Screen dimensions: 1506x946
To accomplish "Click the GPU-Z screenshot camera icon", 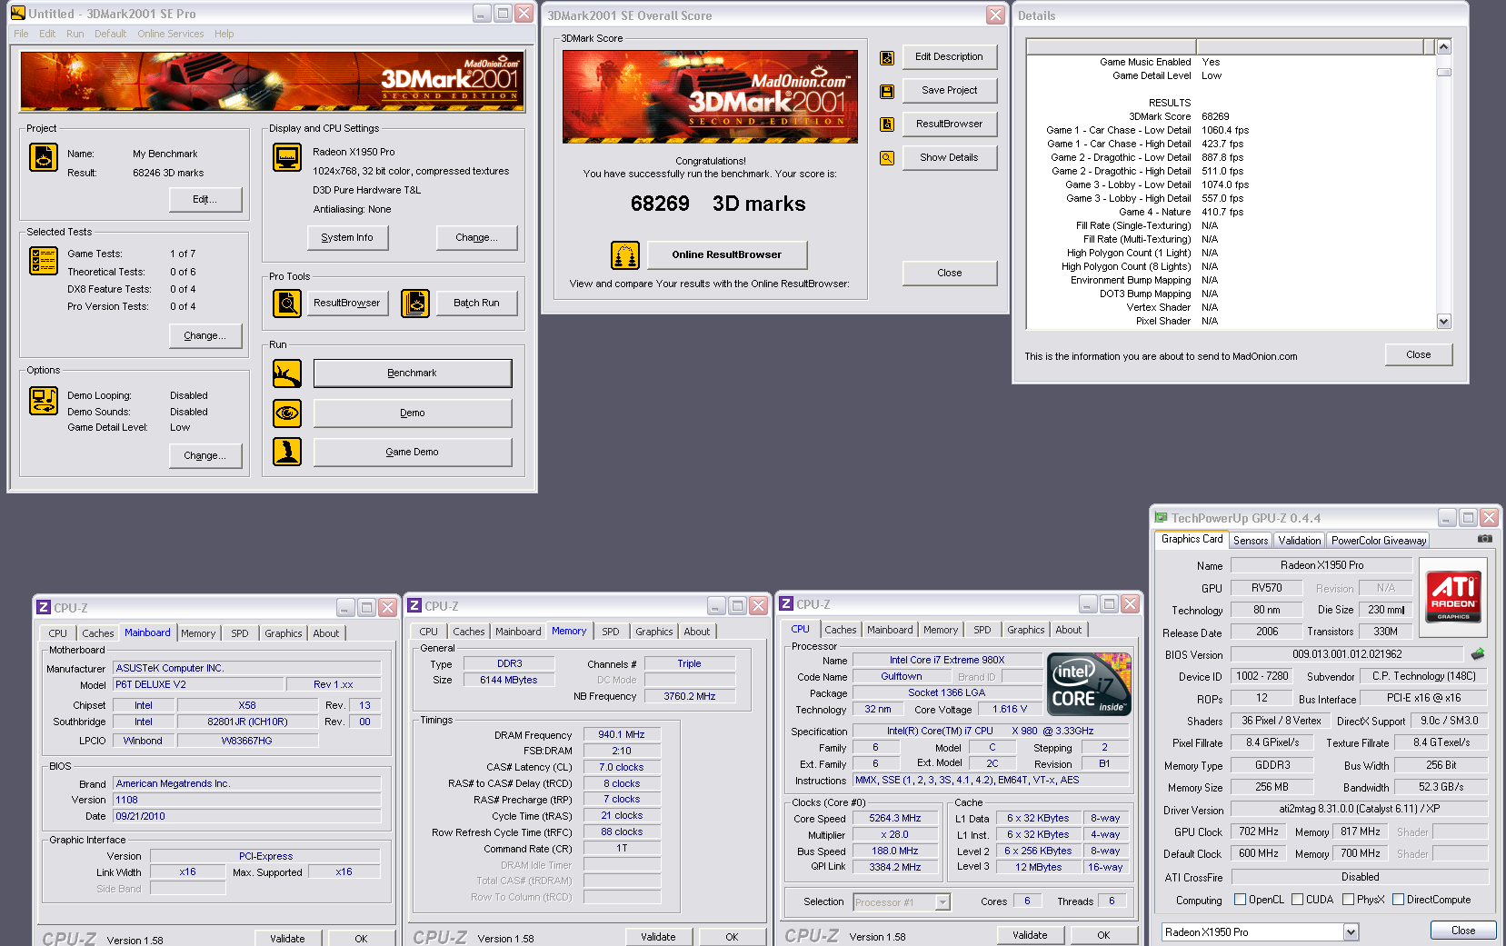I will point(1485,539).
